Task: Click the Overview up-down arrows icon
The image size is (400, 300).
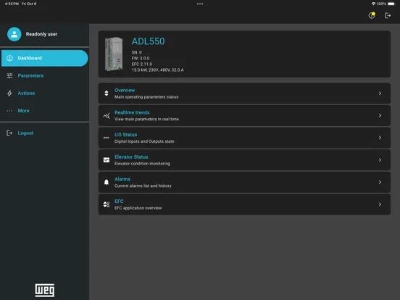Action: (107, 93)
